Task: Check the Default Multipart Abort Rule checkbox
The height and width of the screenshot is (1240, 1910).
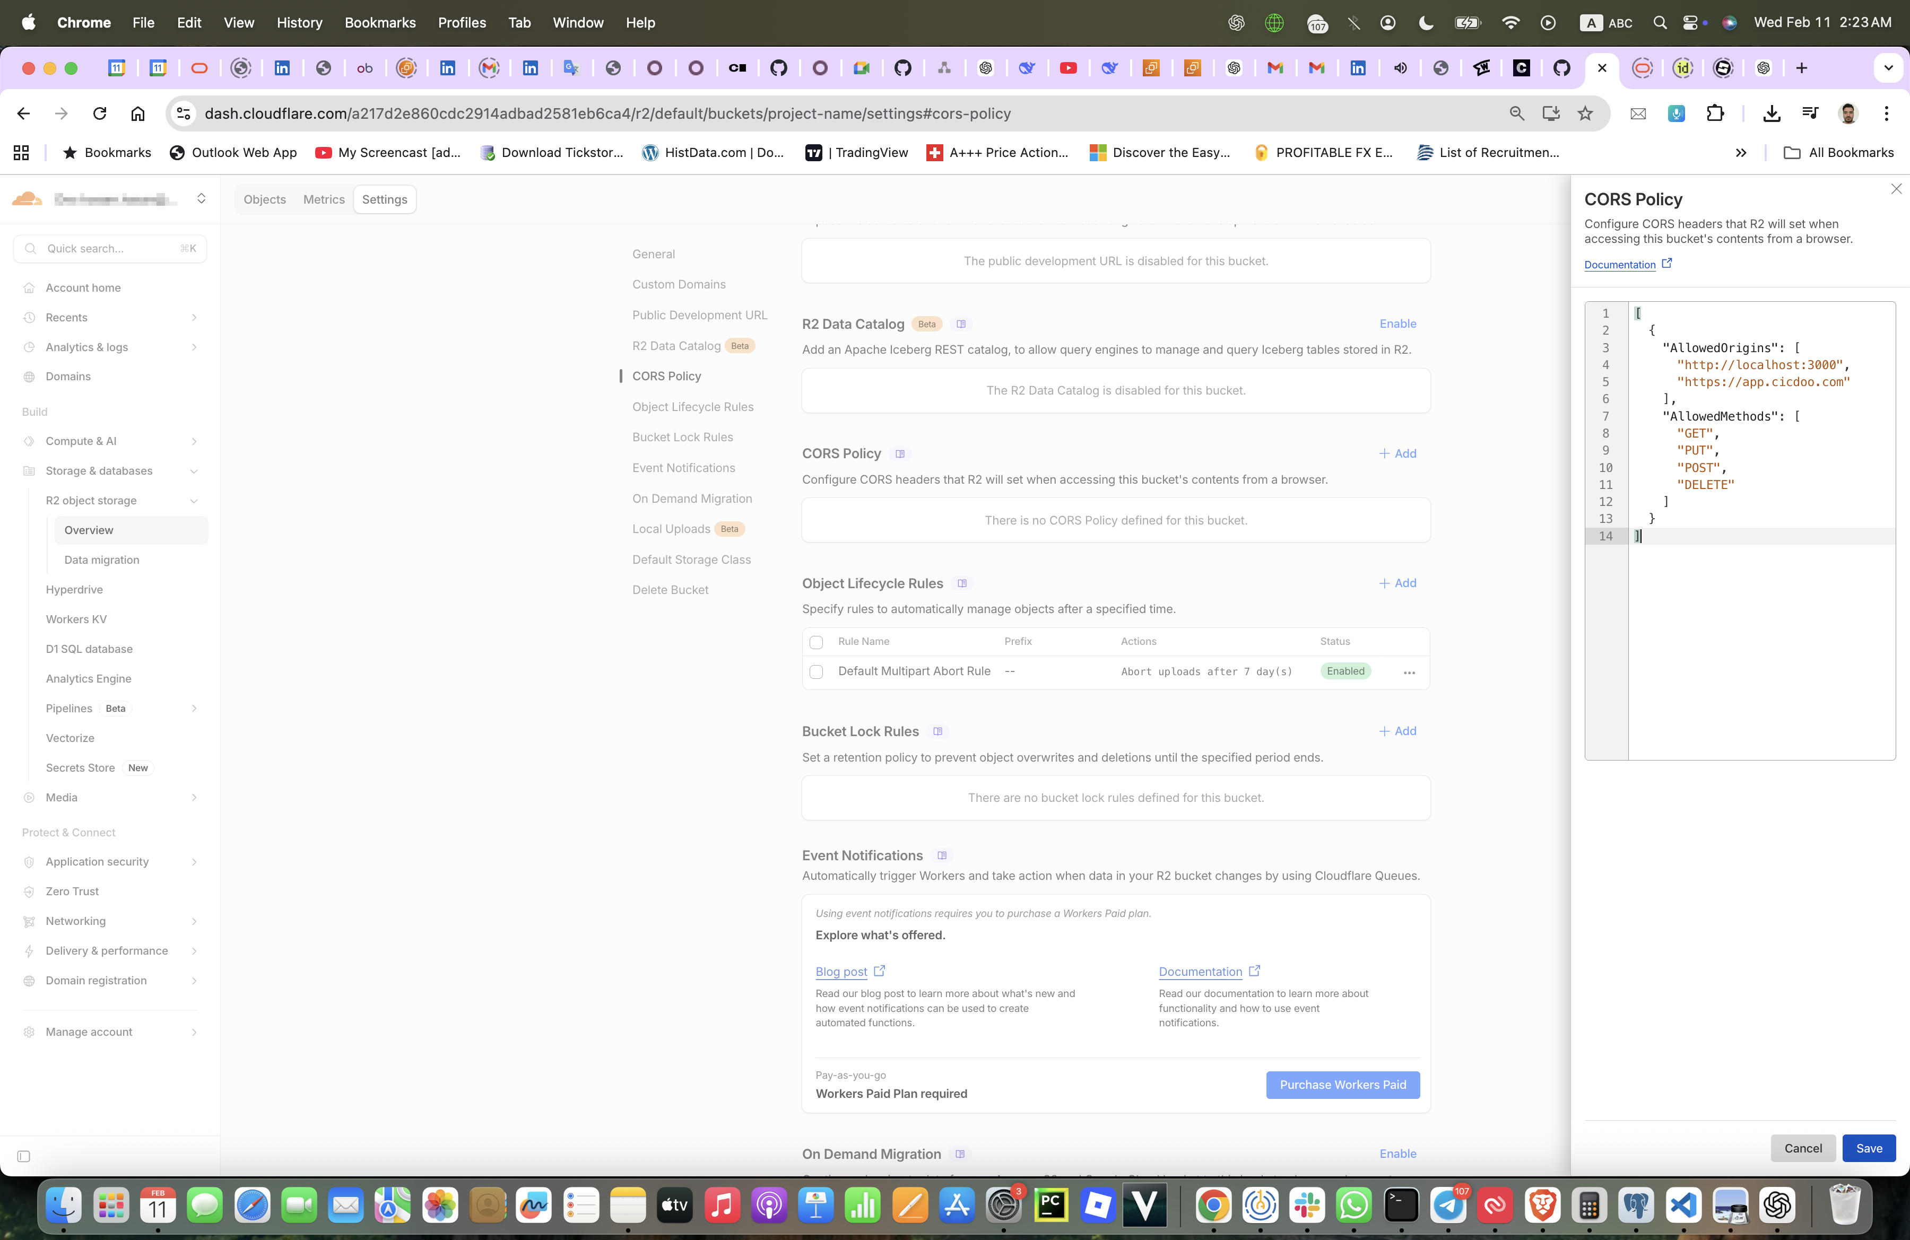Action: tap(816, 672)
